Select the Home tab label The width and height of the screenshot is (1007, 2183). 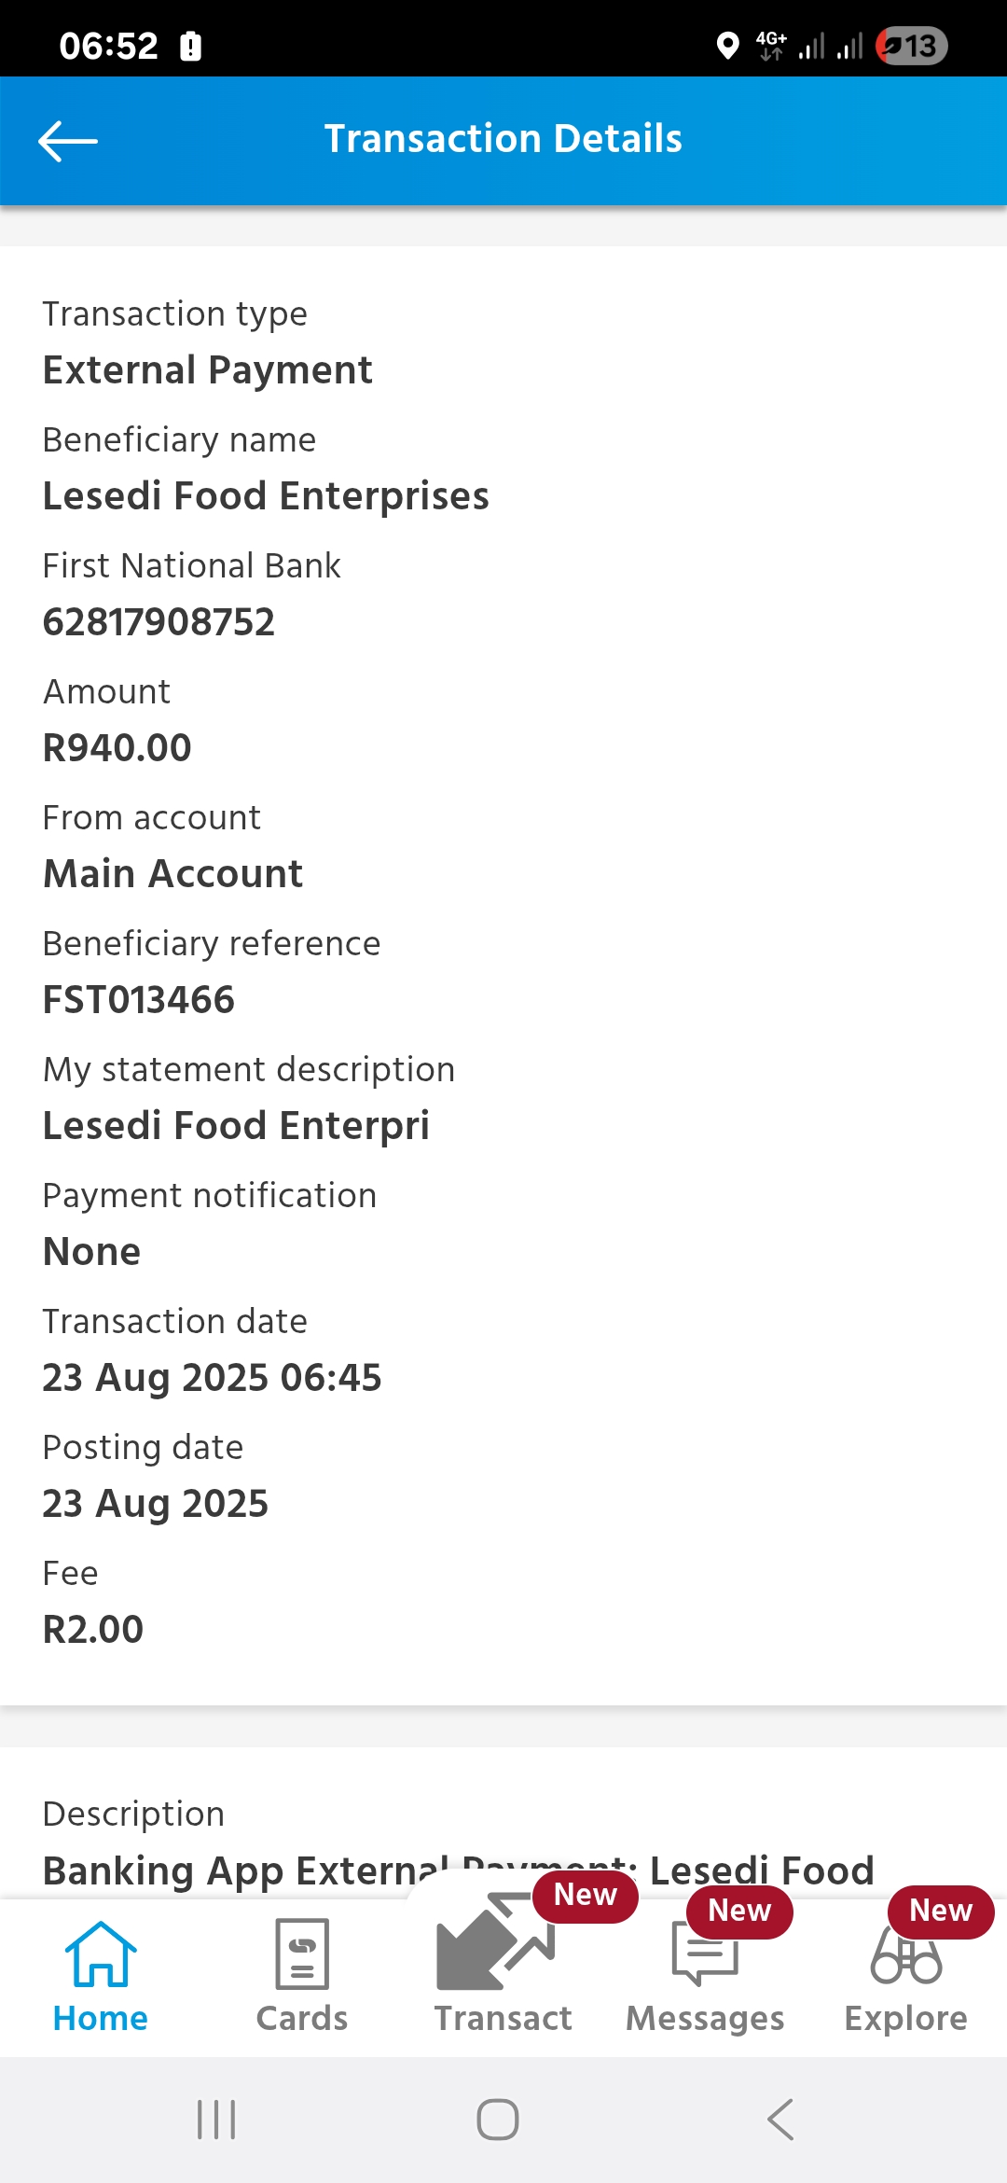click(x=101, y=2019)
